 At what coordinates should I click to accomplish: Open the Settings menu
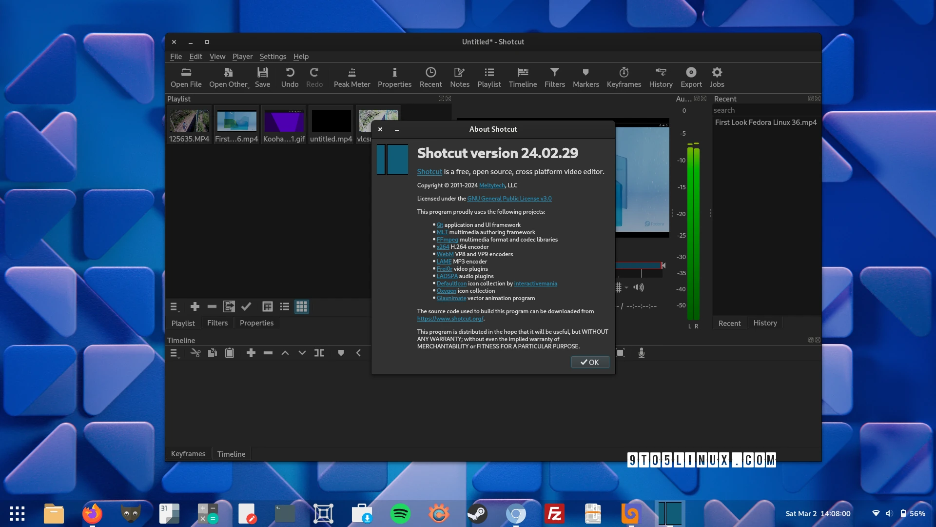(273, 56)
